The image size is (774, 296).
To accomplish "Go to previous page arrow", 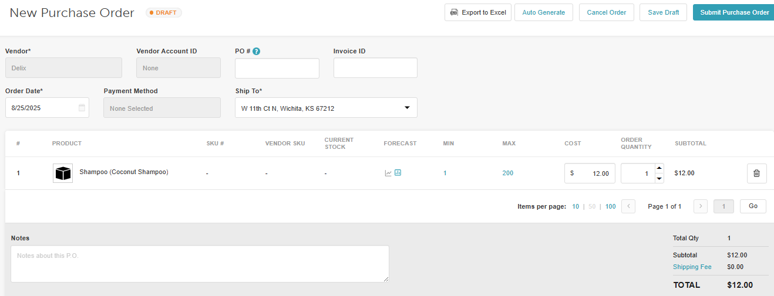I will click(x=628, y=206).
